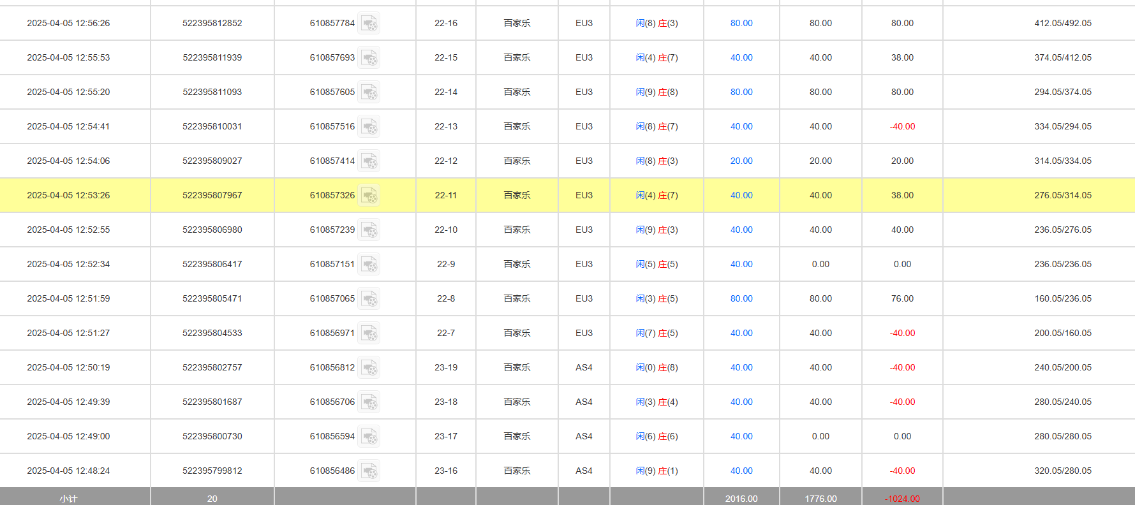This screenshot has width=1135, height=505.
Task: View replay icon for game 610857414
Action: click(369, 161)
